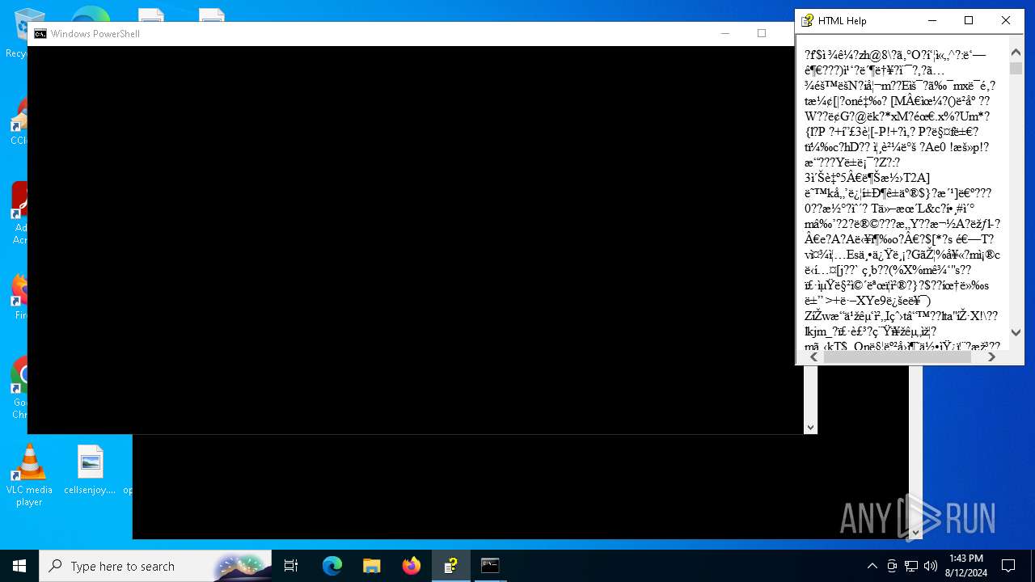Maximize the HTML Help window

pos(969,21)
